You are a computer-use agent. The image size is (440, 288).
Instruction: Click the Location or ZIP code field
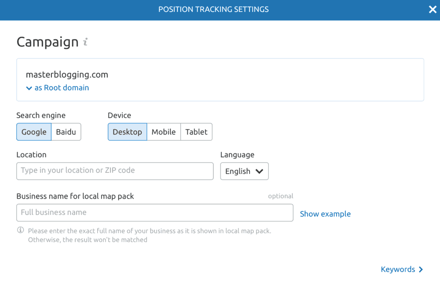pyautogui.click(x=115, y=171)
